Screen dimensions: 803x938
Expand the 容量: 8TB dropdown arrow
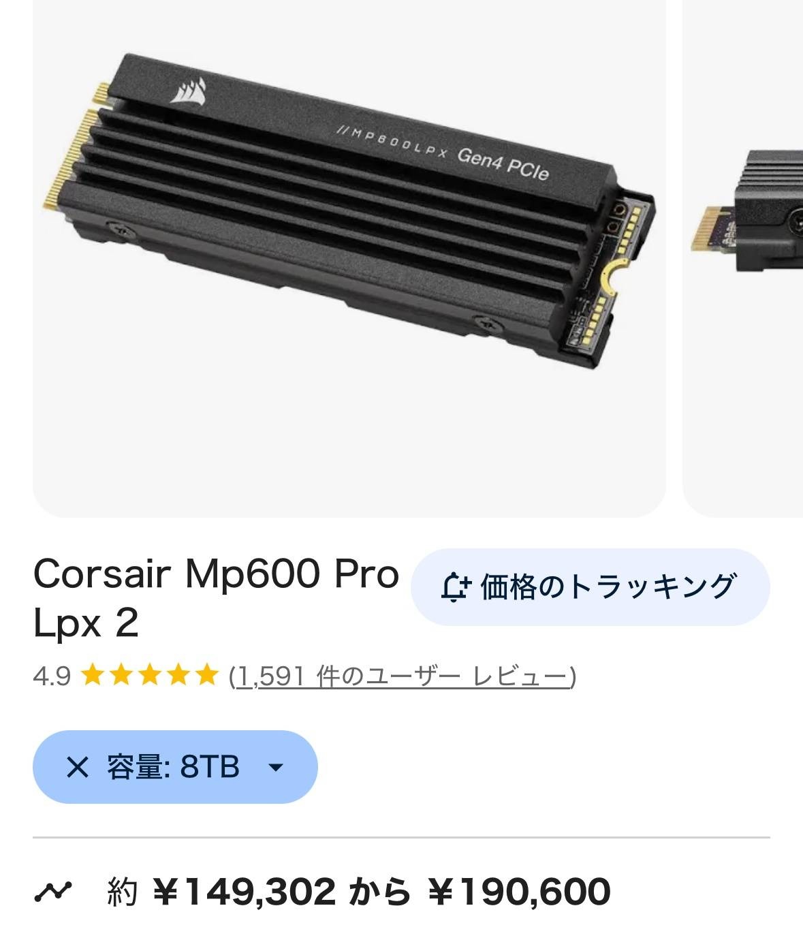tap(276, 768)
